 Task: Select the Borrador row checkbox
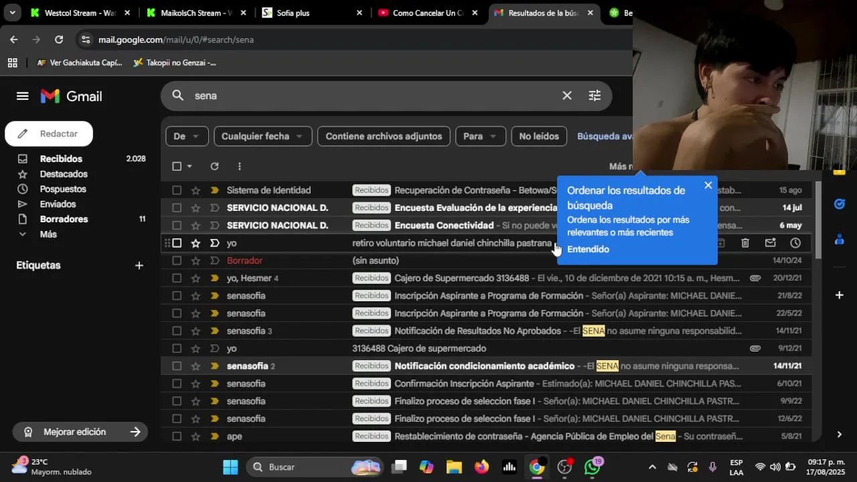(177, 260)
